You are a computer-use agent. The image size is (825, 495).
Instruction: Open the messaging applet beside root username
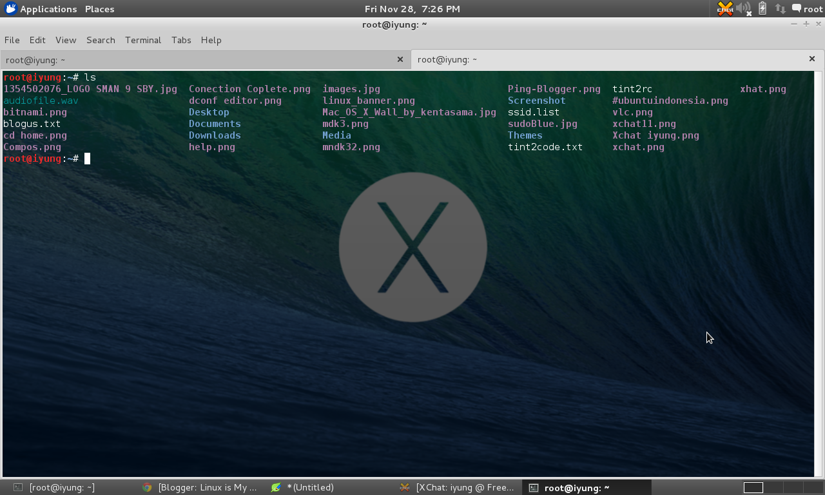point(795,8)
